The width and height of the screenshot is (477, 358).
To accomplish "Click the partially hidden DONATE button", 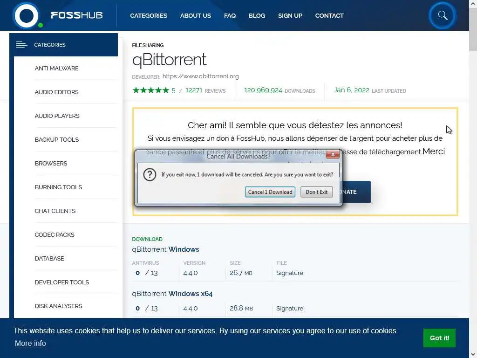I will tap(356, 192).
